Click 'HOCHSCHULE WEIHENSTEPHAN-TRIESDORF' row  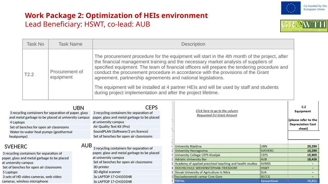[247, 168]
